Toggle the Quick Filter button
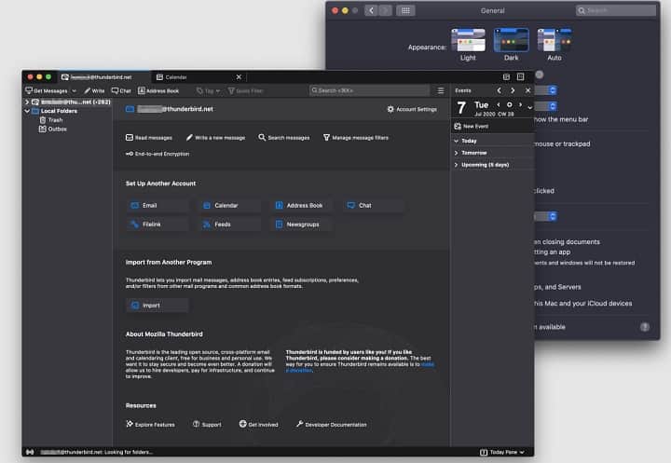The height and width of the screenshot is (463, 671). click(246, 90)
